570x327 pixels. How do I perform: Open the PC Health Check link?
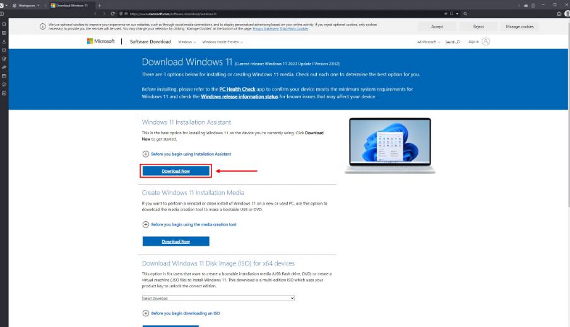point(237,89)
